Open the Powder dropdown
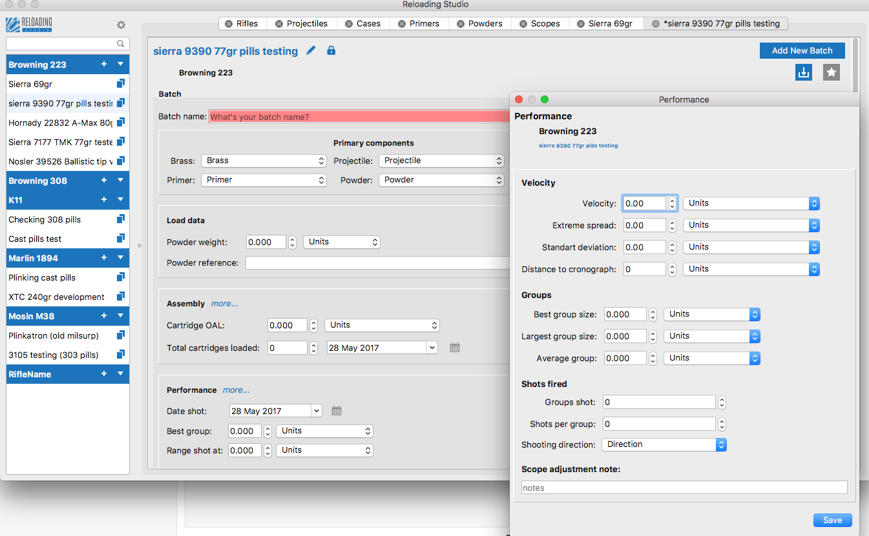 (441, 180)
